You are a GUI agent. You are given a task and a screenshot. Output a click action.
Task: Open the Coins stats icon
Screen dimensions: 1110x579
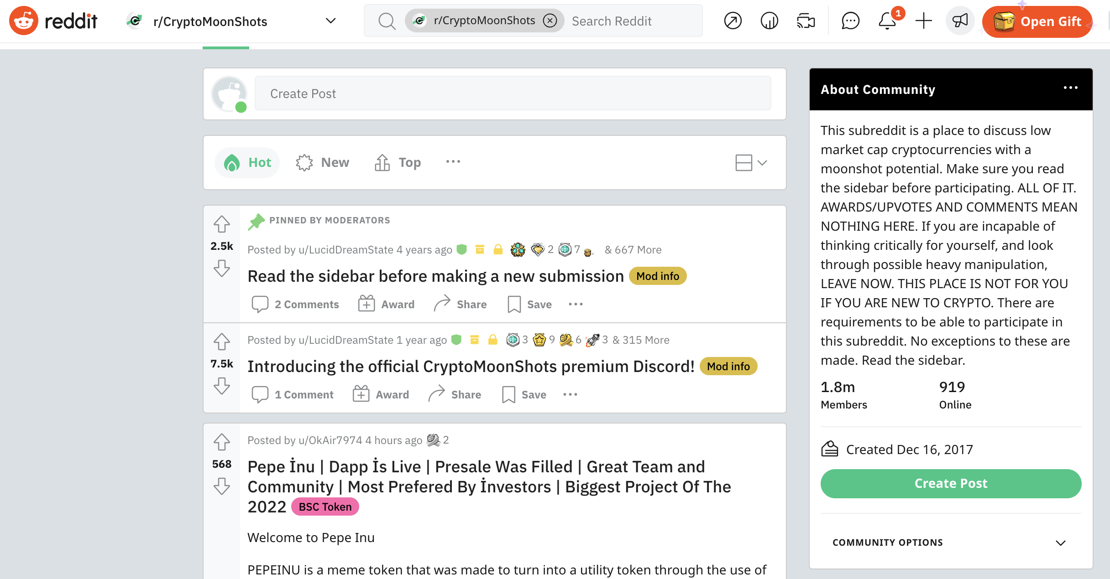pyautogui.click(x=770, y=21)
